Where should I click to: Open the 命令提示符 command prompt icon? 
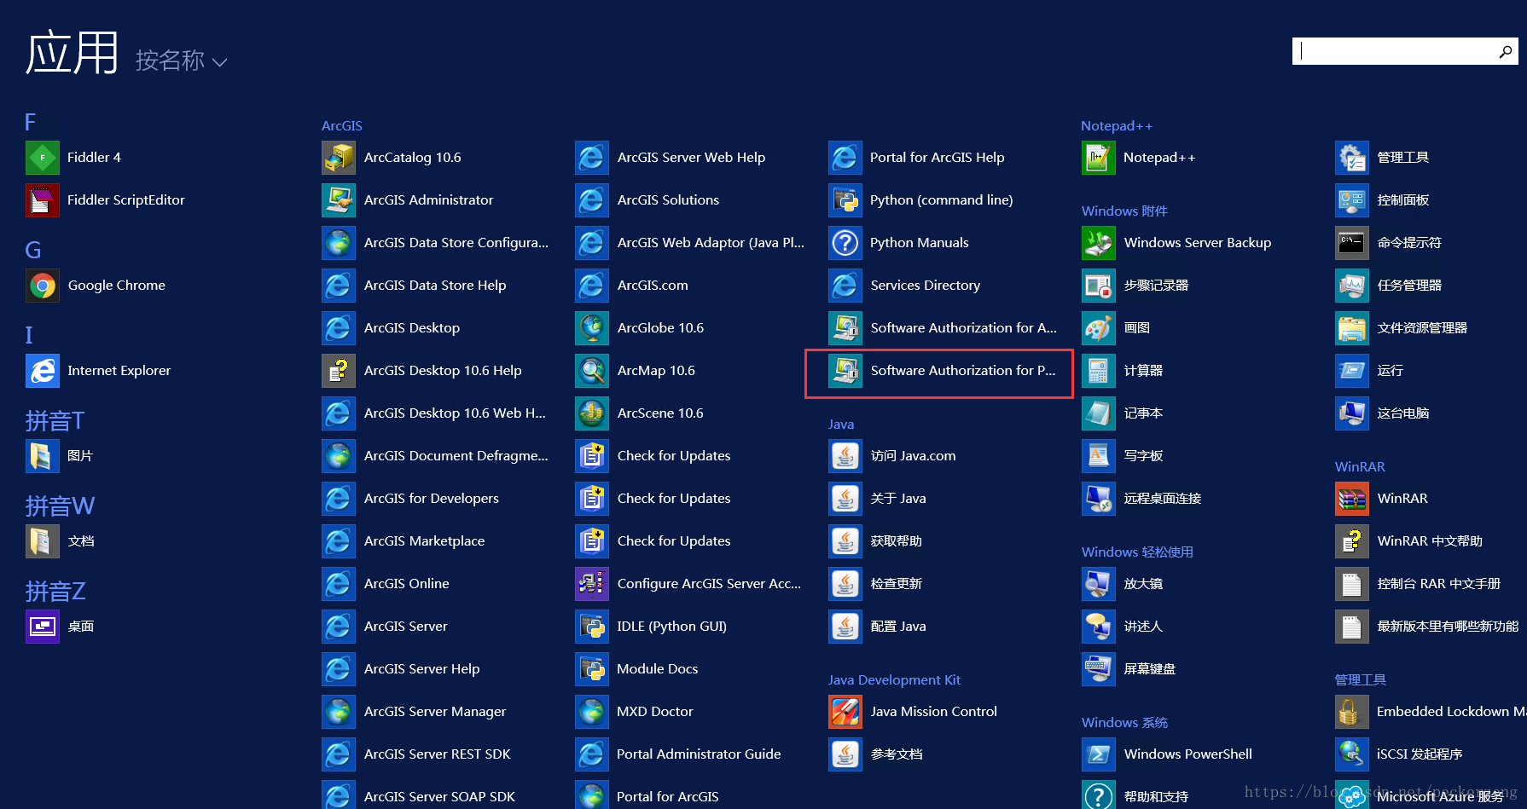point(1352,243)
